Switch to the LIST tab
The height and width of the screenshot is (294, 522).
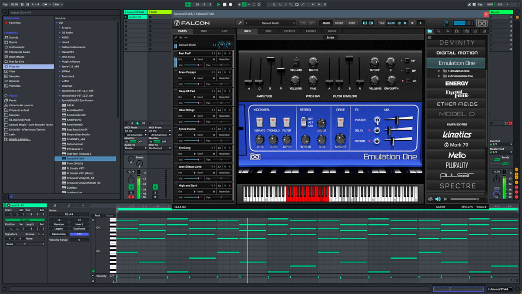(224, 31)
